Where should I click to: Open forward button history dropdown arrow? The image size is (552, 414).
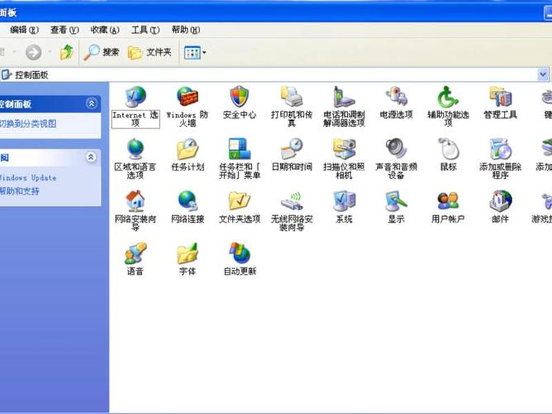[50, 52]
